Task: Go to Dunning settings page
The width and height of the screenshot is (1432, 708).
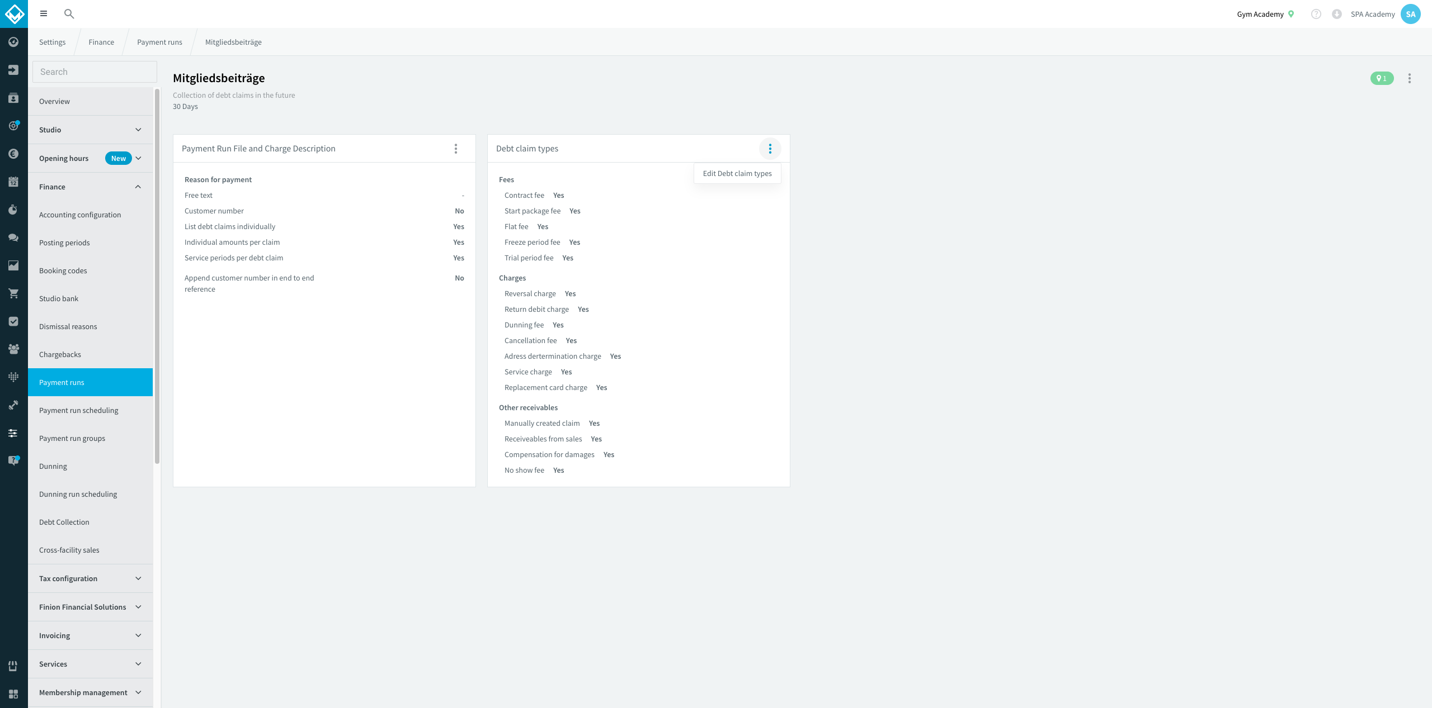Action: click(90, 466)
